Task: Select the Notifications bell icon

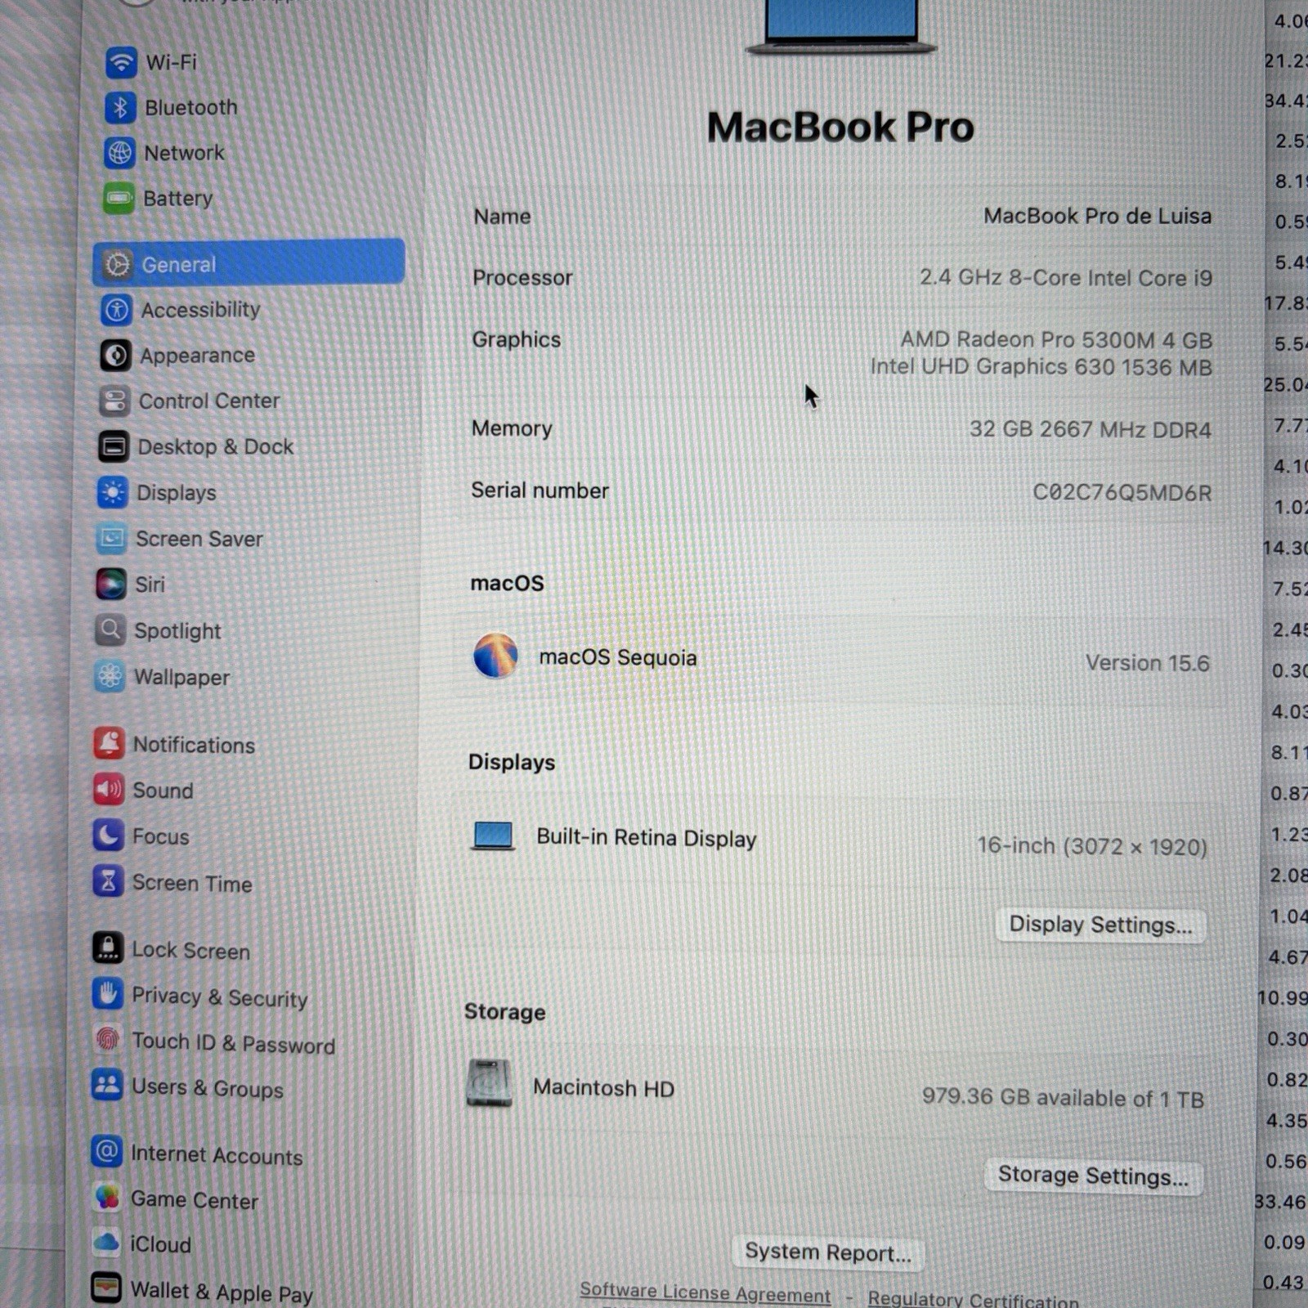Action: (109, 743)
